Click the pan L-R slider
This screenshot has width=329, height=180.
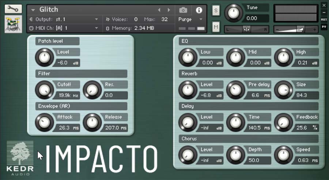tap(246, 29)
